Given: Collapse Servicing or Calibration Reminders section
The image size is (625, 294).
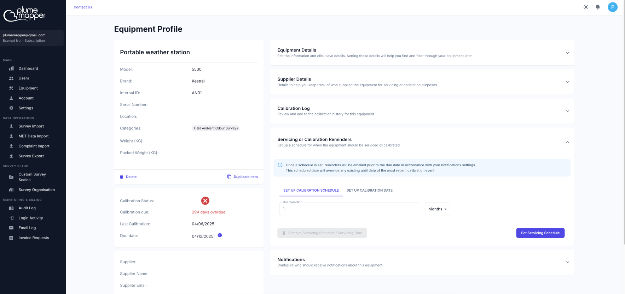Looking at the screenshot, I should pos(422,142).
